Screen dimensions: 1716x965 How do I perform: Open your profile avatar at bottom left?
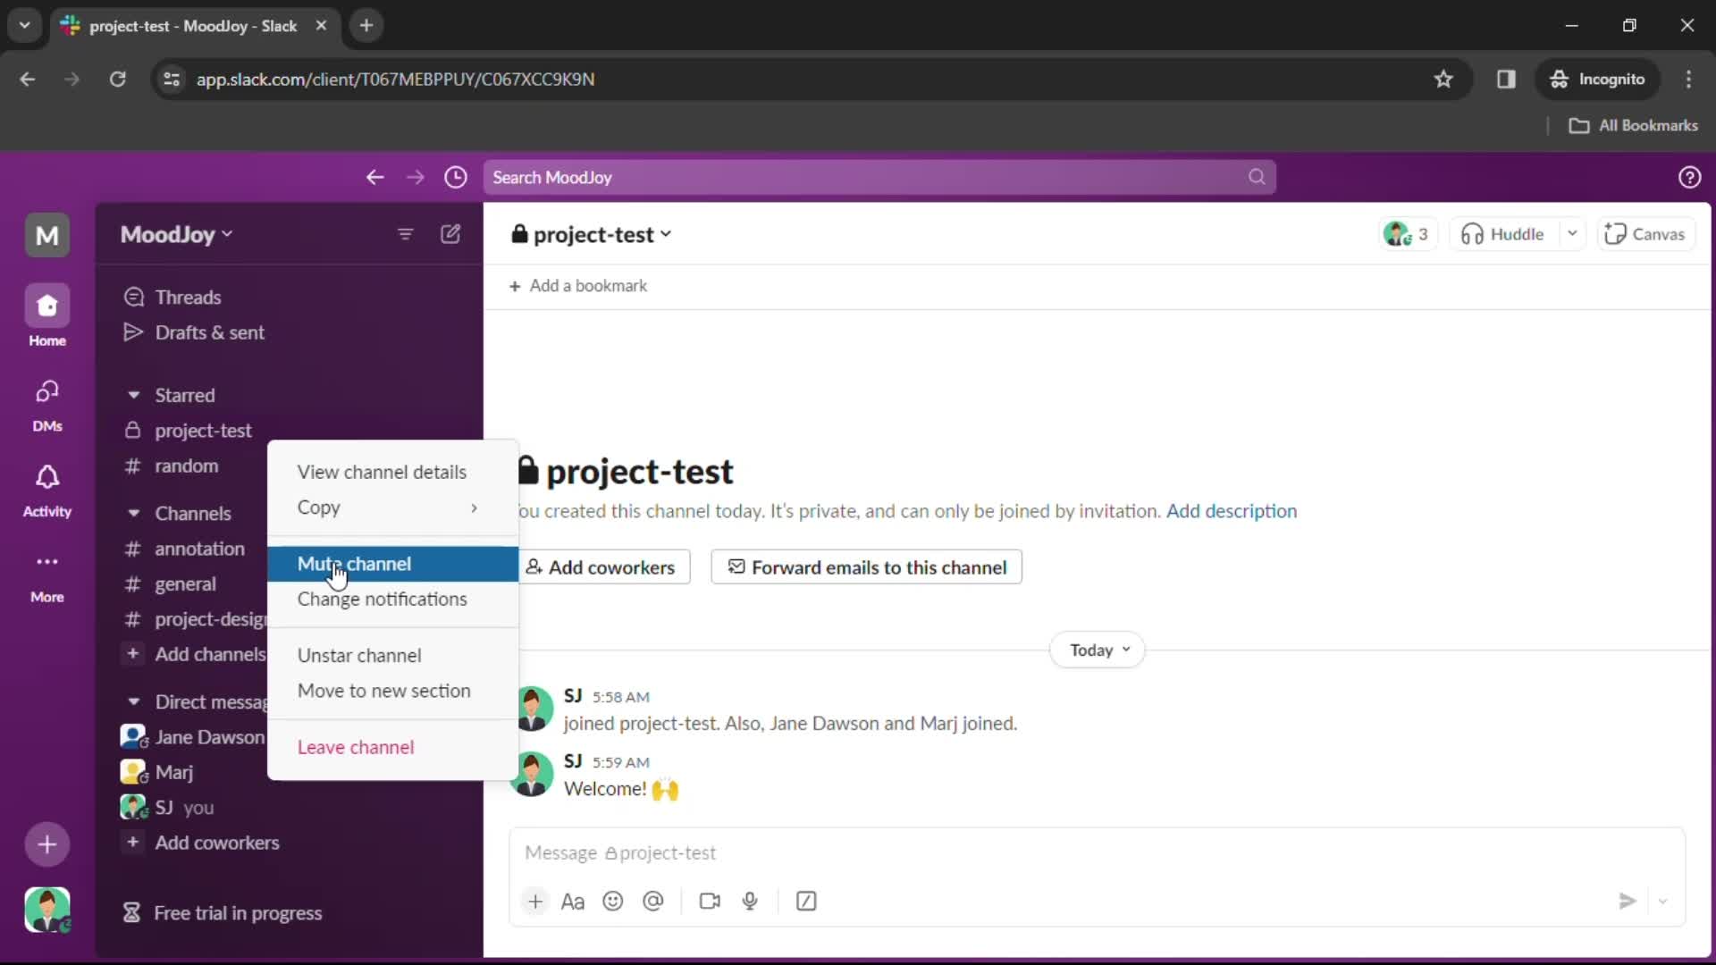tap(46, 910)
